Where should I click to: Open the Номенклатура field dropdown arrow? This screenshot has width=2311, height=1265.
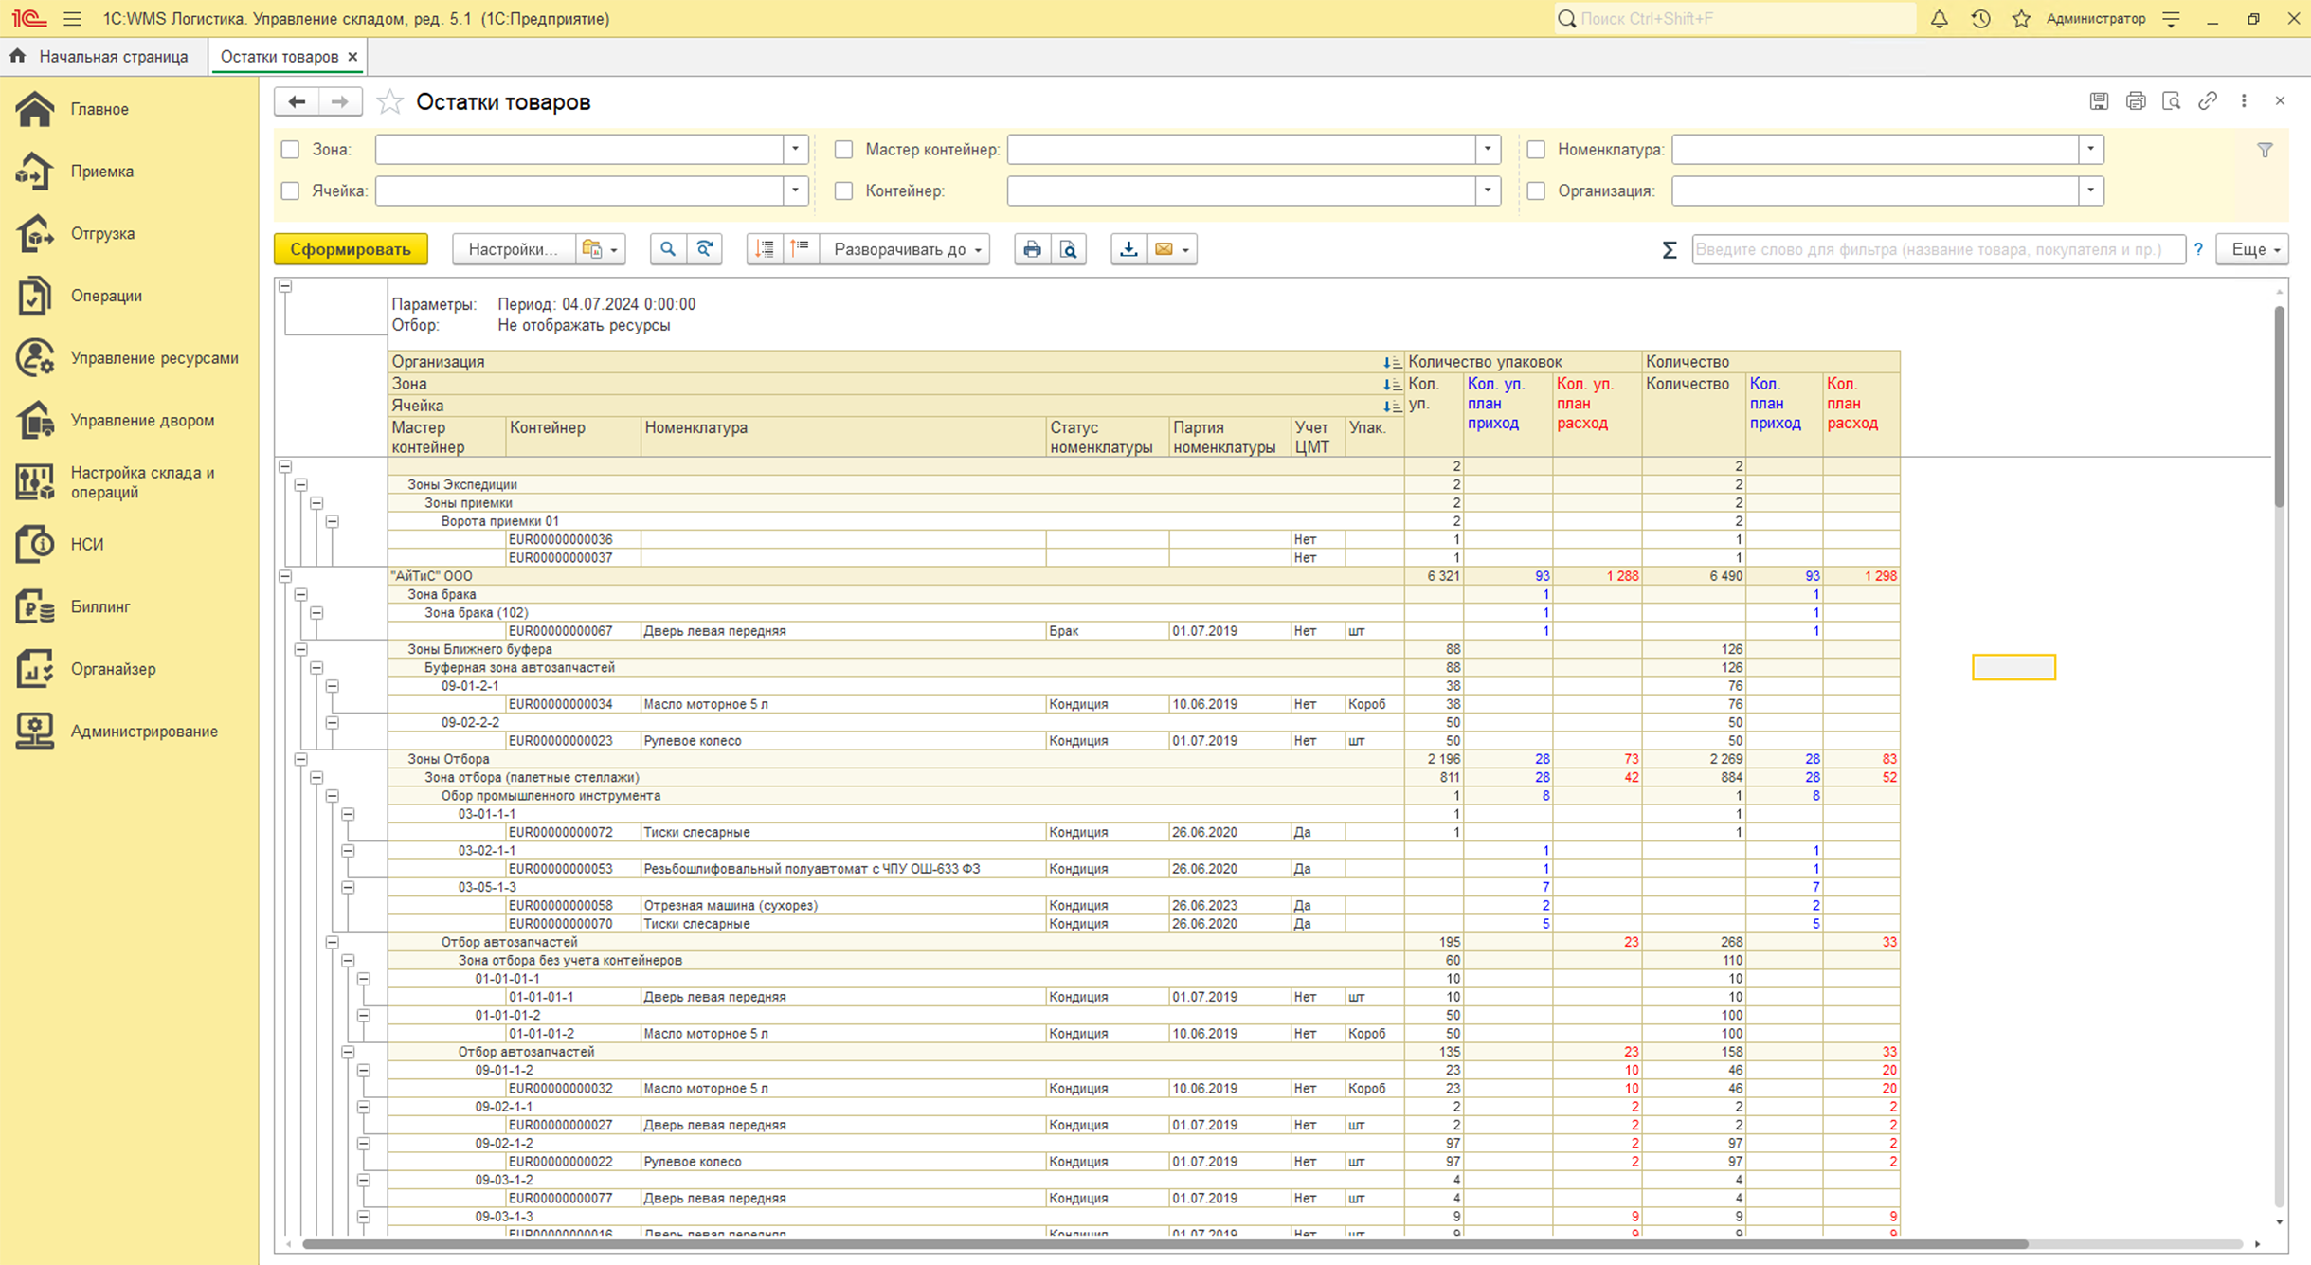coord(2090,150)
